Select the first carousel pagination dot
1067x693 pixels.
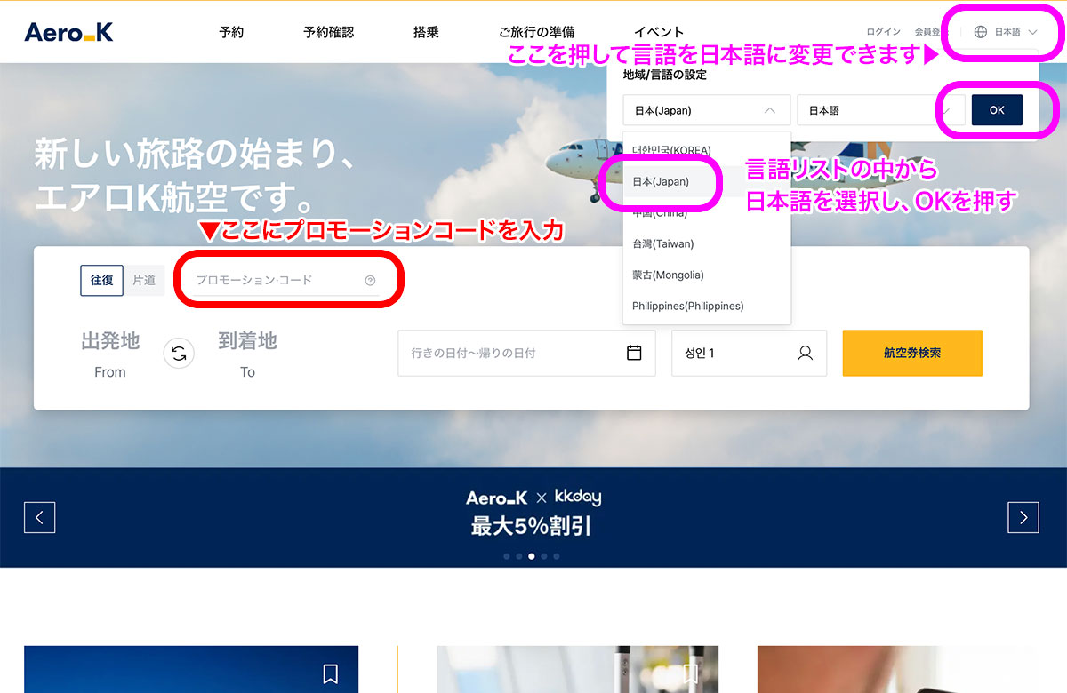(x=507, y=556)
